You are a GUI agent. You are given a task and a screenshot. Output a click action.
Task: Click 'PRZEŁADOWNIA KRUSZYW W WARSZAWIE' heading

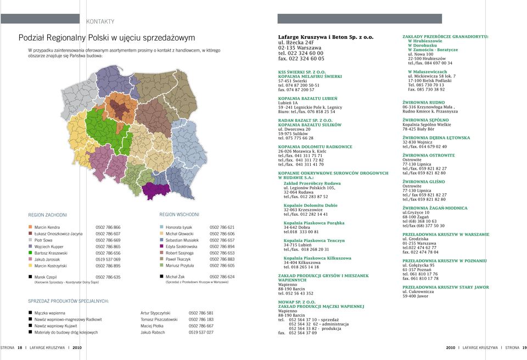446,234
